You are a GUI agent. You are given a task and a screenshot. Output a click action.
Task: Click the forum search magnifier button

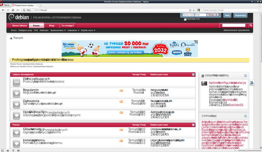[x=251, y=25]
